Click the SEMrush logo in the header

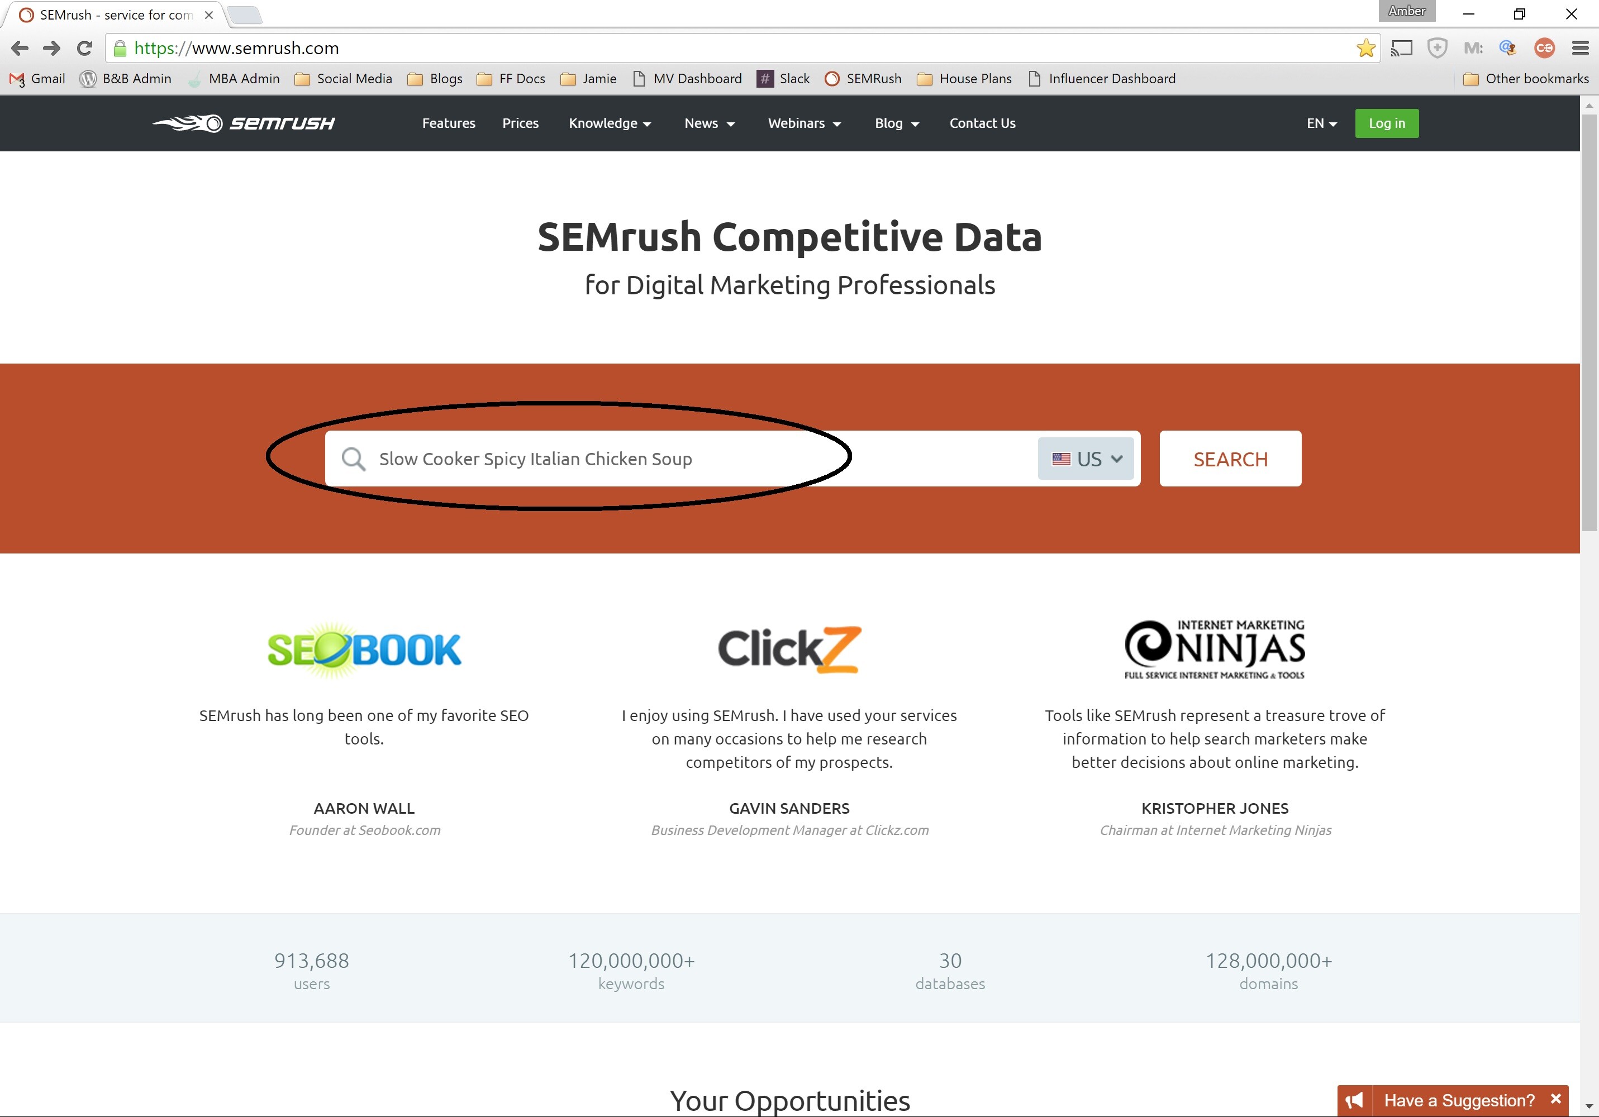(244, 123)
